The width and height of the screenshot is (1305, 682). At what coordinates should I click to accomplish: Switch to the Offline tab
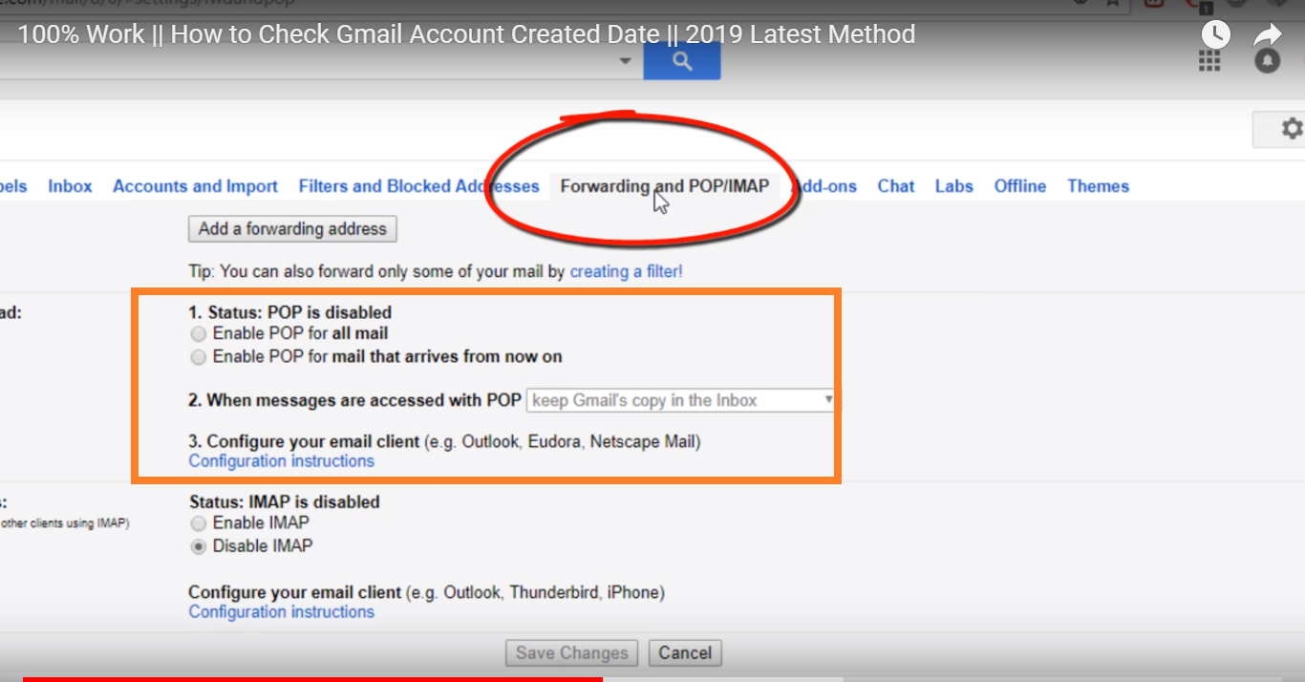click(x=1019, y=186)
